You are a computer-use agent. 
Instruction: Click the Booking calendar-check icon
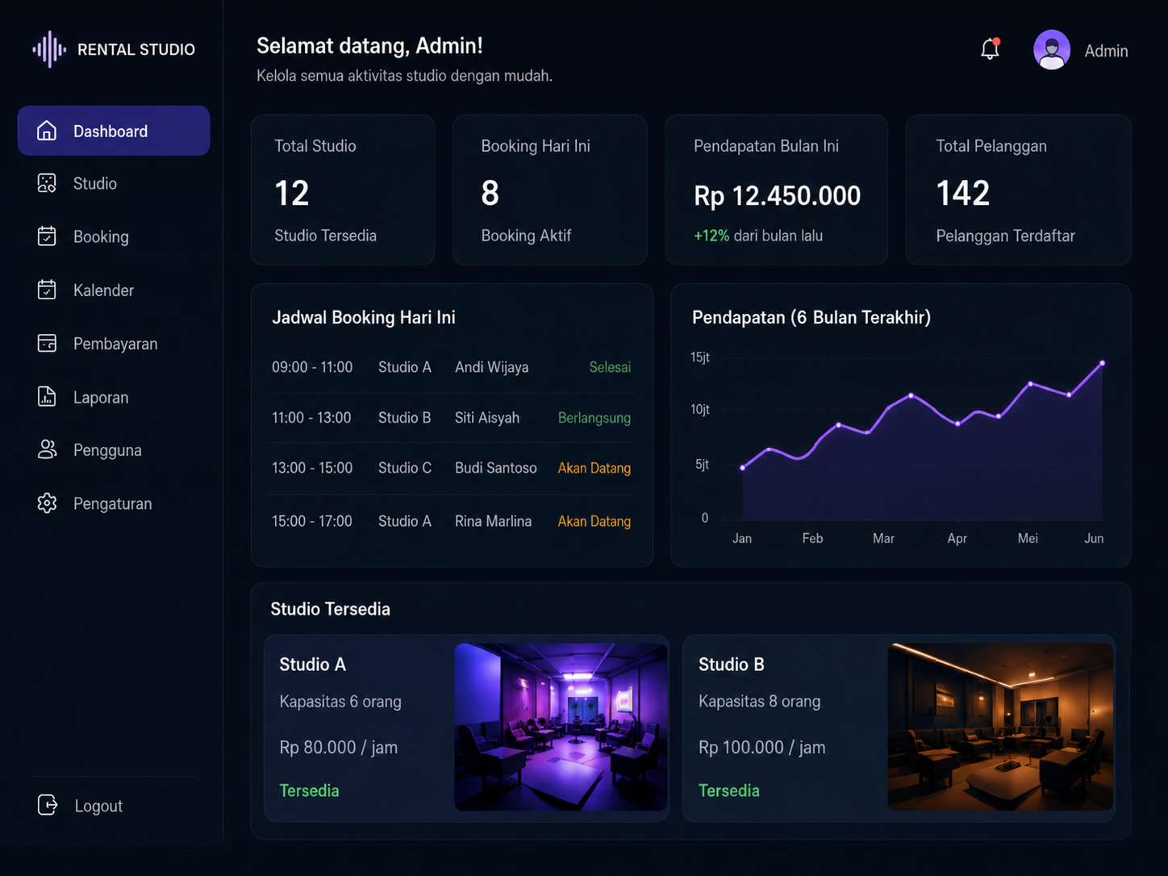pyautogui.click(x=47, y=236)
